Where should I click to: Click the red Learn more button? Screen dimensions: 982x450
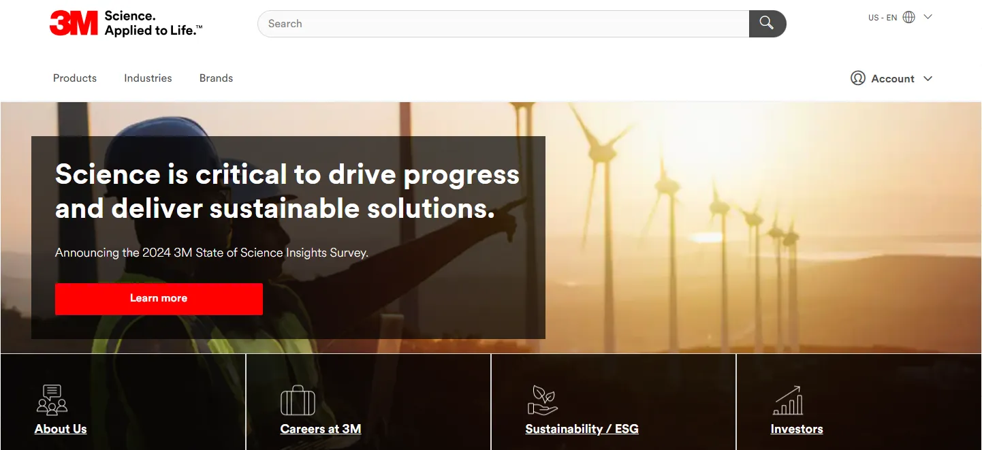point(159,299)
